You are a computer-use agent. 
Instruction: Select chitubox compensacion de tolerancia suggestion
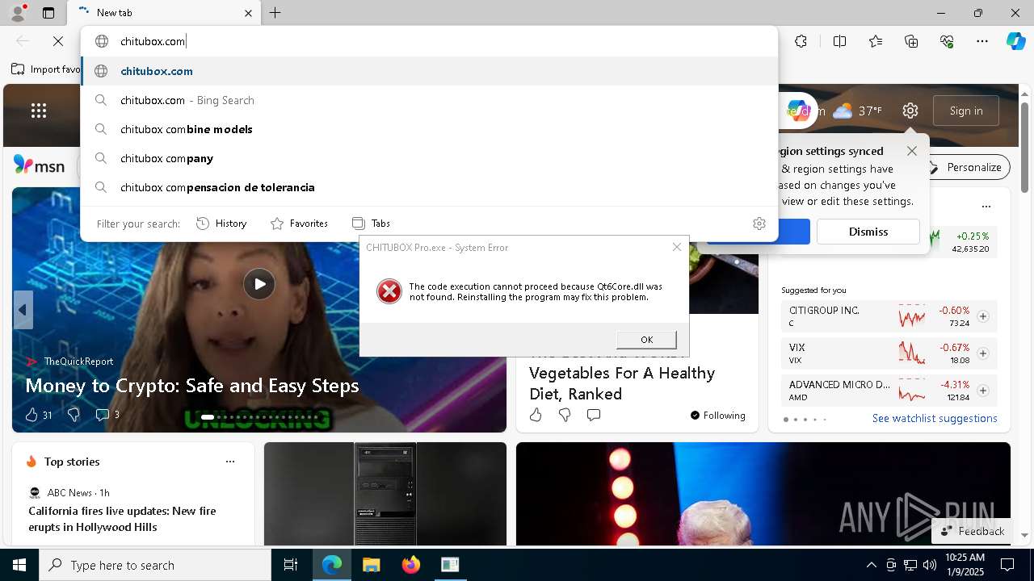point(429,187)
